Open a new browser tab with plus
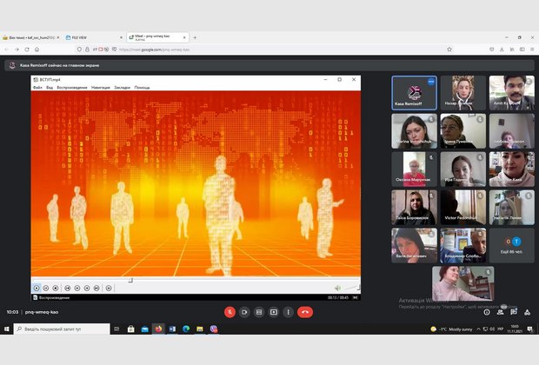 coord(195,37)
